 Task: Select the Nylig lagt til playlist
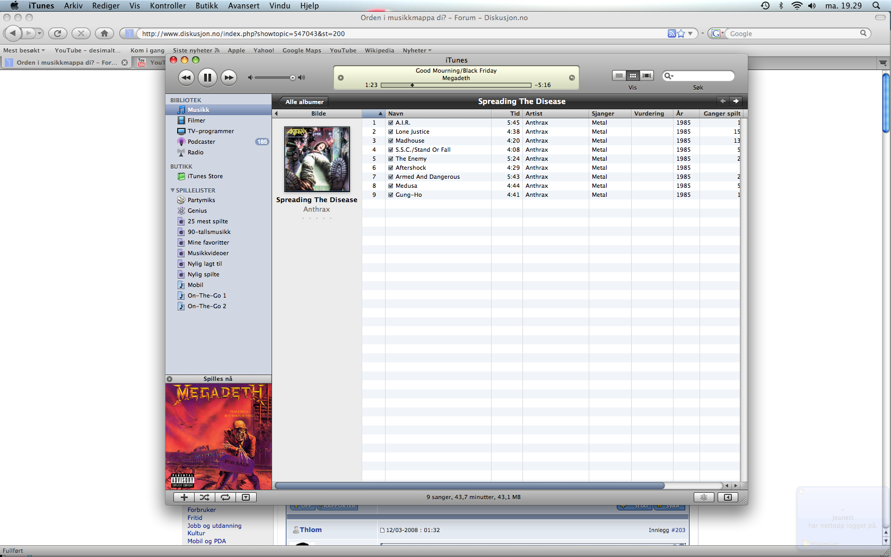pos(219,264)
